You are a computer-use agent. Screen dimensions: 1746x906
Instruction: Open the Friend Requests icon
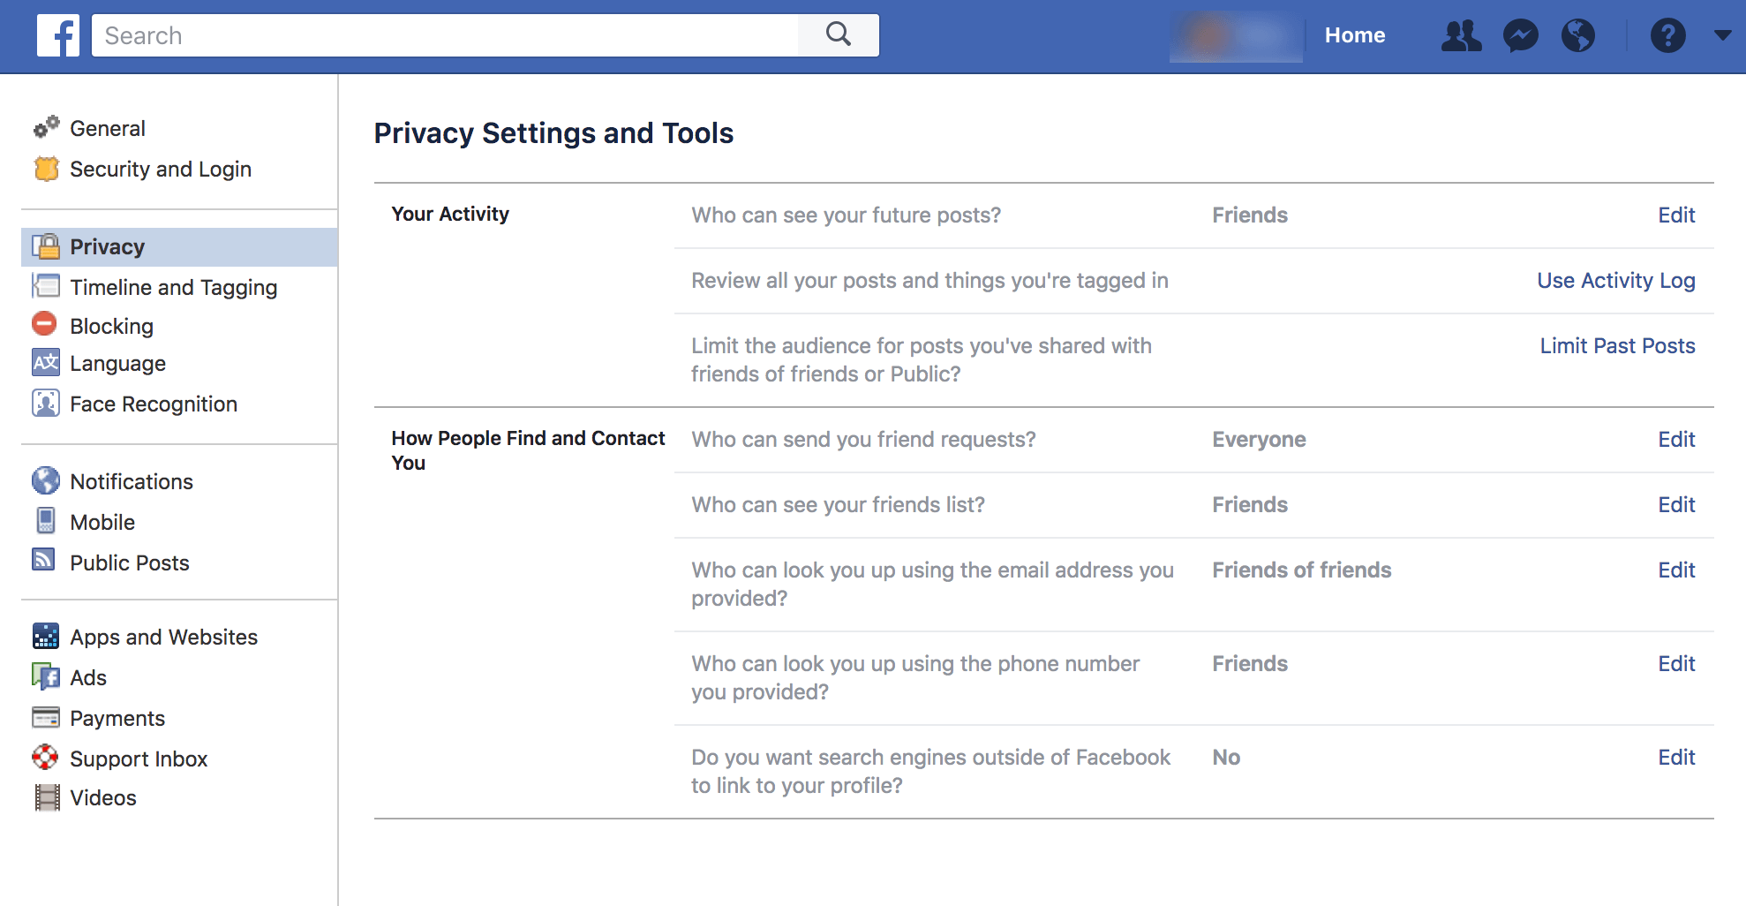(1461, 36)
